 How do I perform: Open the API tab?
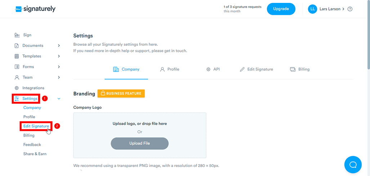point(213,69)
